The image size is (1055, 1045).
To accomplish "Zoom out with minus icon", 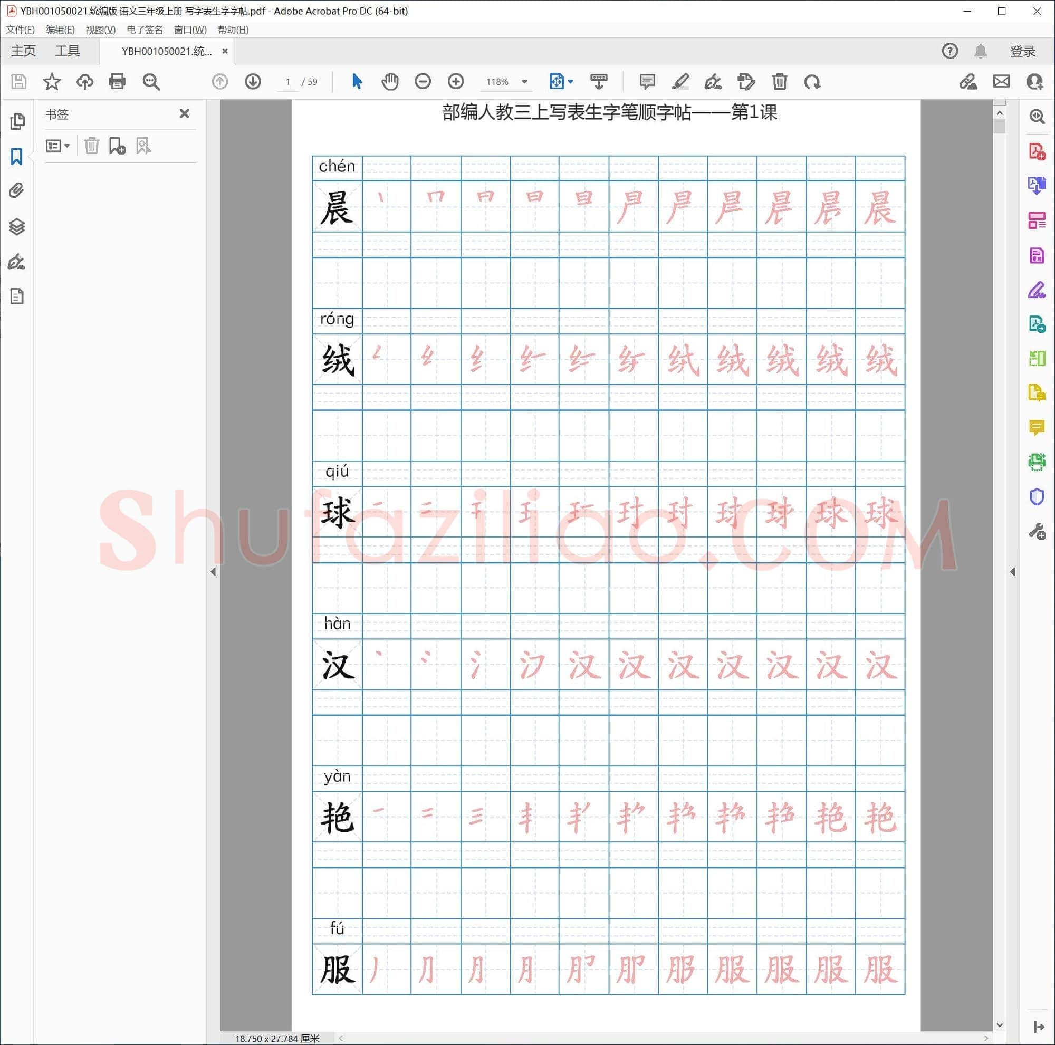I will pos(423,82).
